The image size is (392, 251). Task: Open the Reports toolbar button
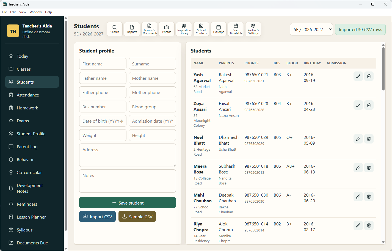point(132,29)
